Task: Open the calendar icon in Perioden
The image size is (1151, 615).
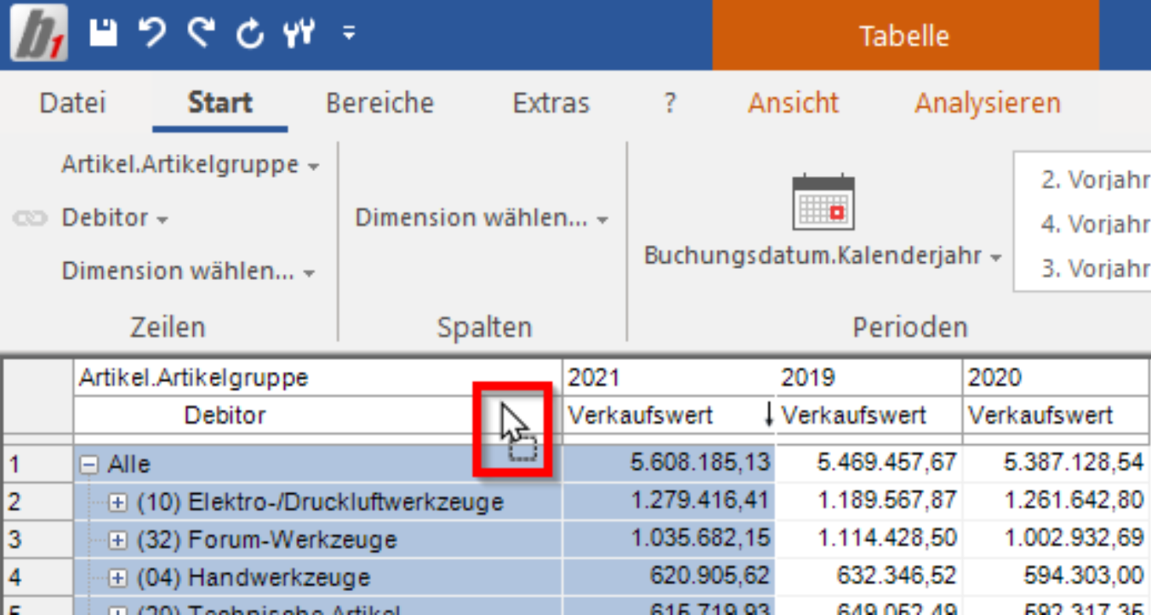Action: (x=824, y=202)
